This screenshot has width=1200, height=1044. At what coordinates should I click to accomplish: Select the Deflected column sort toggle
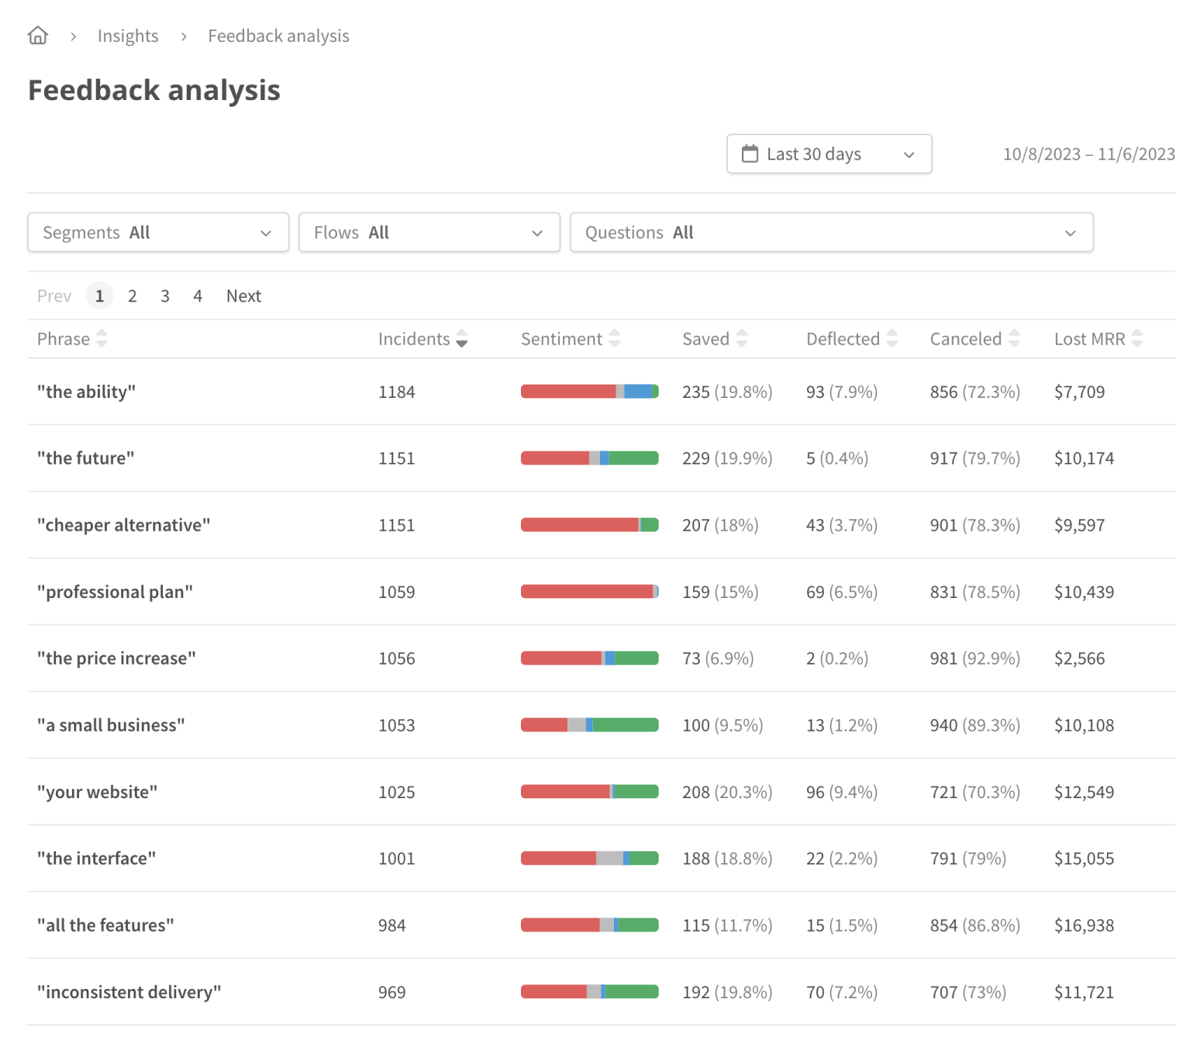pos(892,339)
